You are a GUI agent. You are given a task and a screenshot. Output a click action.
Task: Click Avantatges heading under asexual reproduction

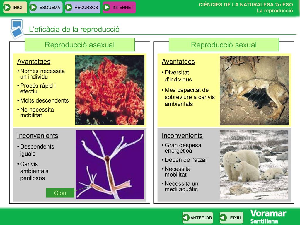34,62
